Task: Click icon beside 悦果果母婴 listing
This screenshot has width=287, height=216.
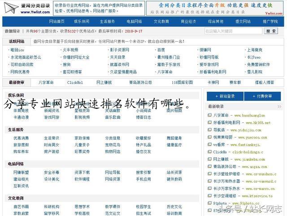Action: (x=209, y=137)
